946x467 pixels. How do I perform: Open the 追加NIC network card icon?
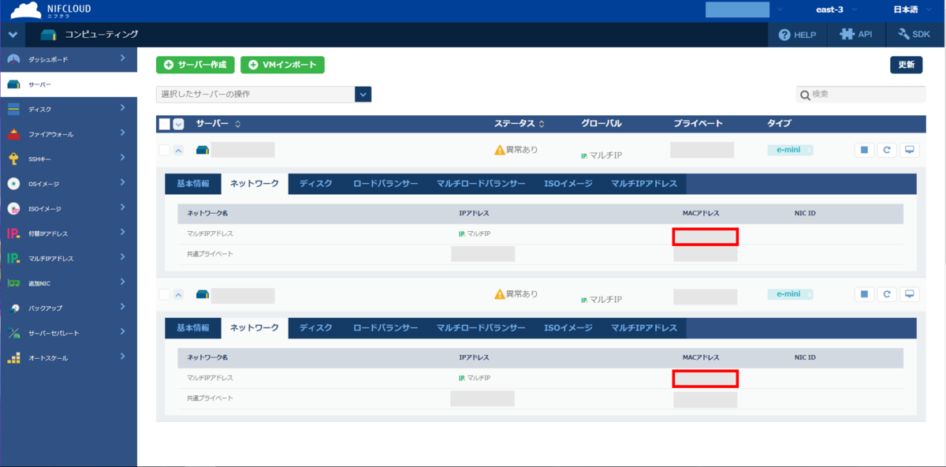tap(13, 283)
